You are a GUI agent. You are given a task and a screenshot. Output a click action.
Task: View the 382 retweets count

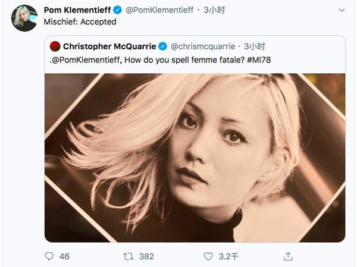tap(146, 256)
